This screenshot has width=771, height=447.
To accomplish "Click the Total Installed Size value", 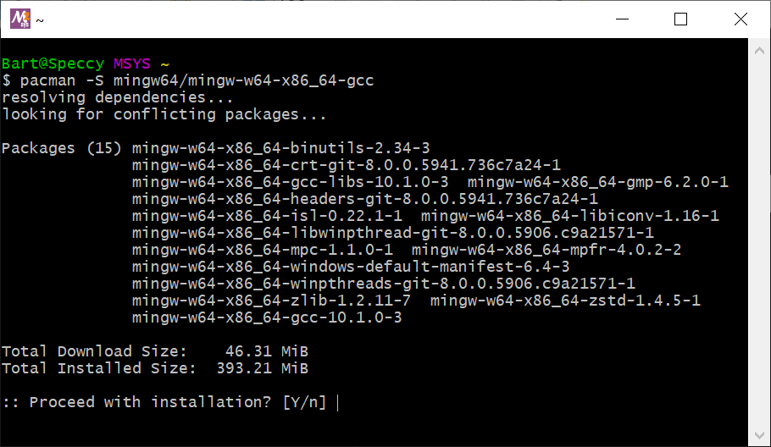I will (262, 368).
